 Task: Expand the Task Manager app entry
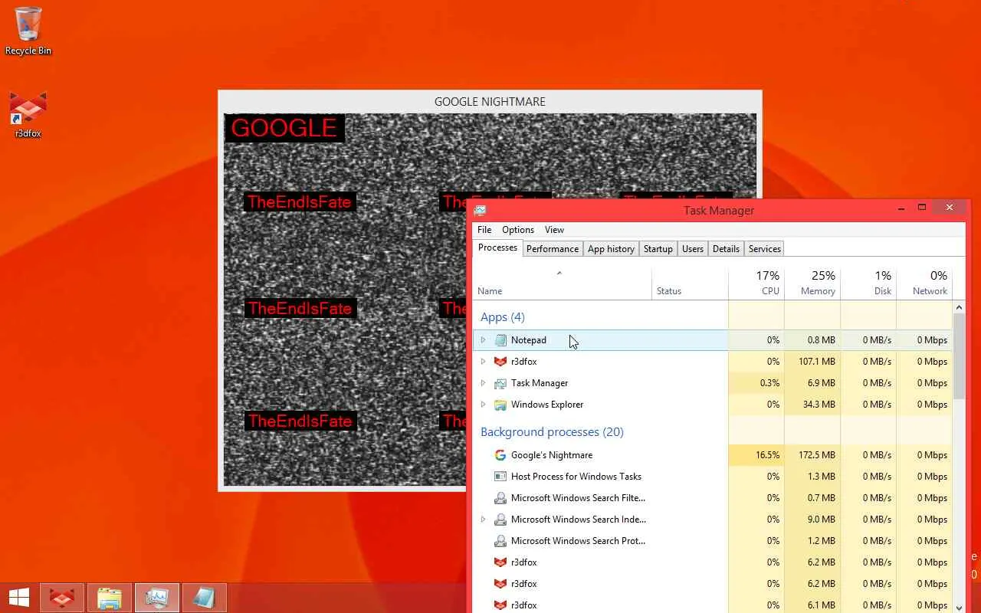point(483,383)
